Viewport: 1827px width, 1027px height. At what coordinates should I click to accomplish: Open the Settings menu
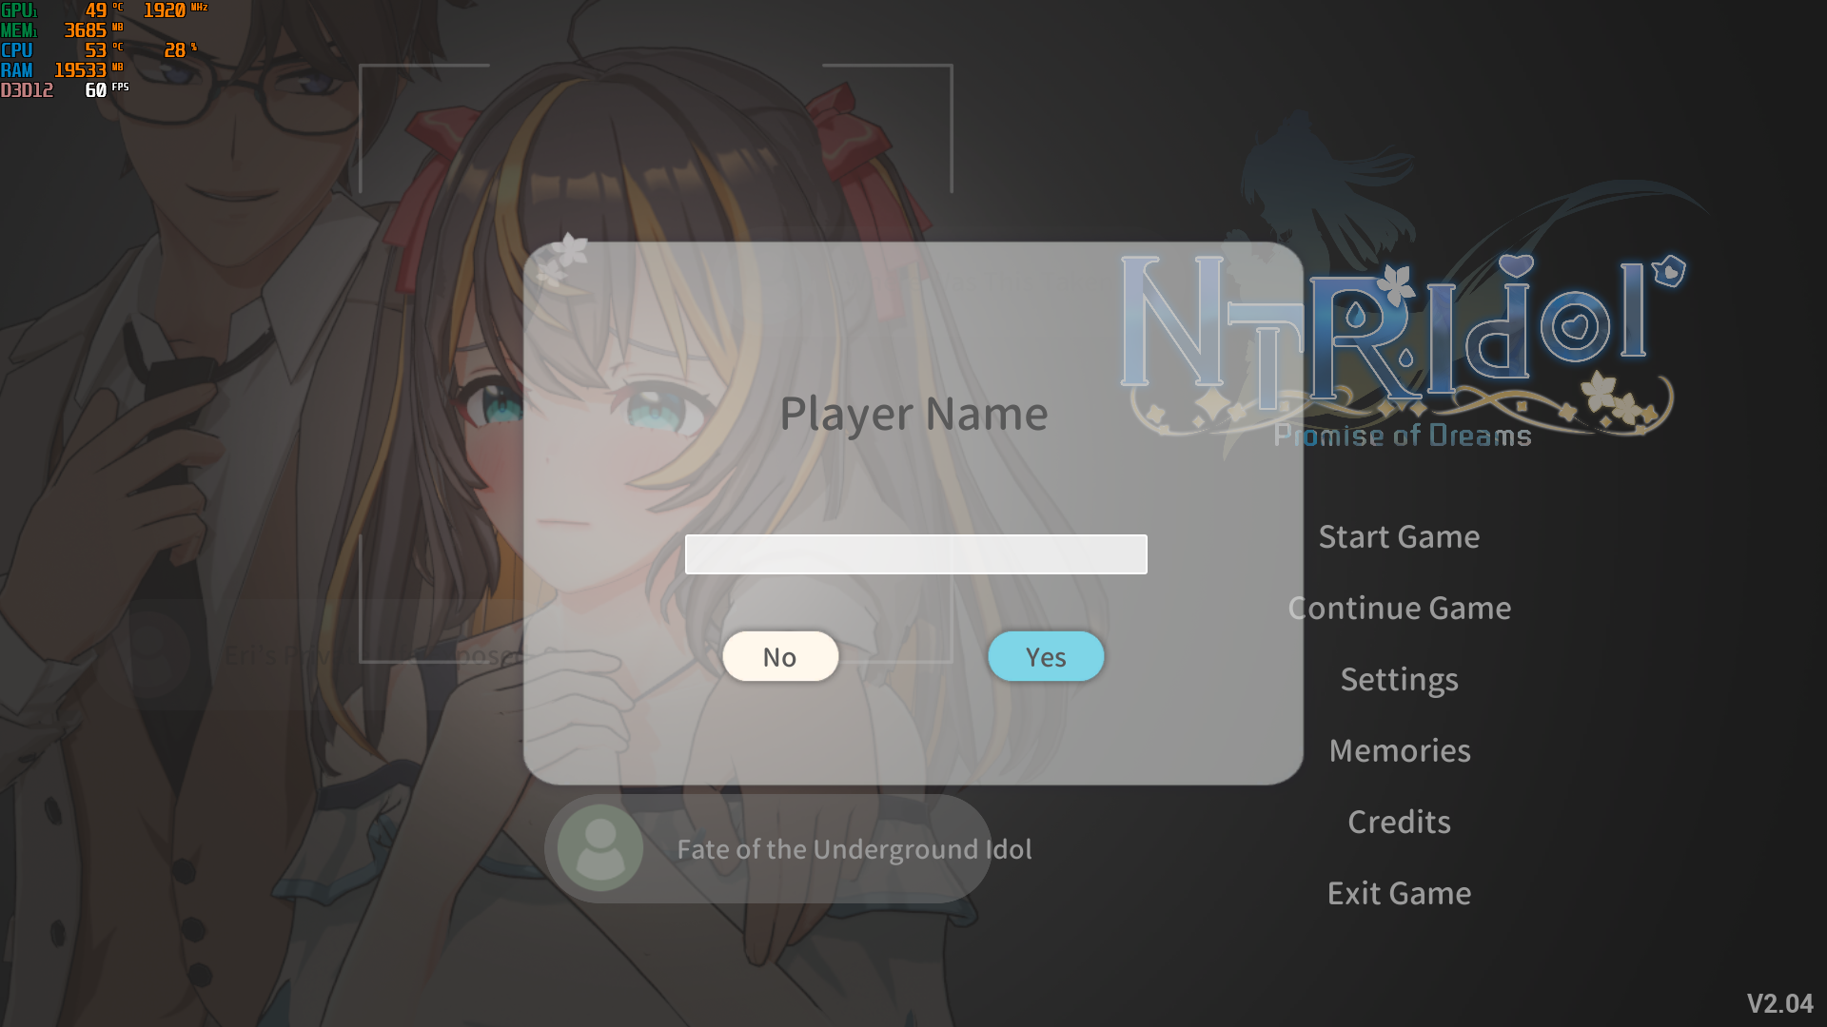[x=1399, y=680]
